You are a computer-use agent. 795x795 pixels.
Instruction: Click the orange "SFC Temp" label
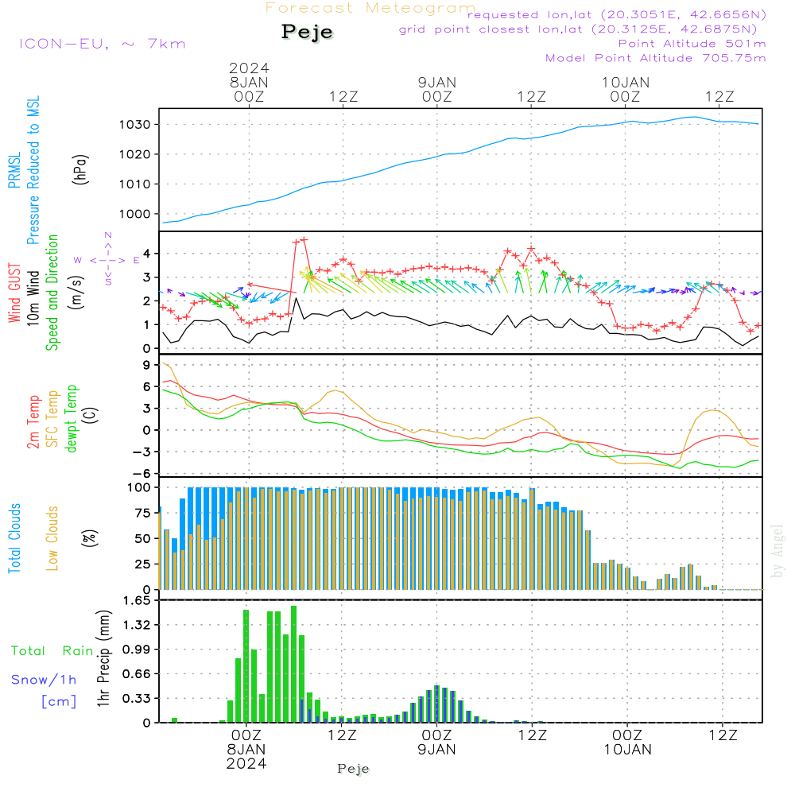52,419
